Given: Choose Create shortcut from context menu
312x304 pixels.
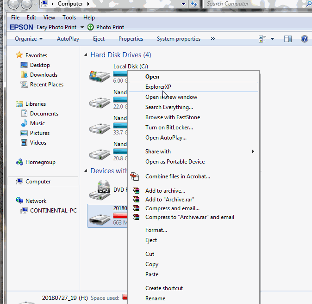Looking at the screenshot, I should pyautogui.click(x=193, y=288).
